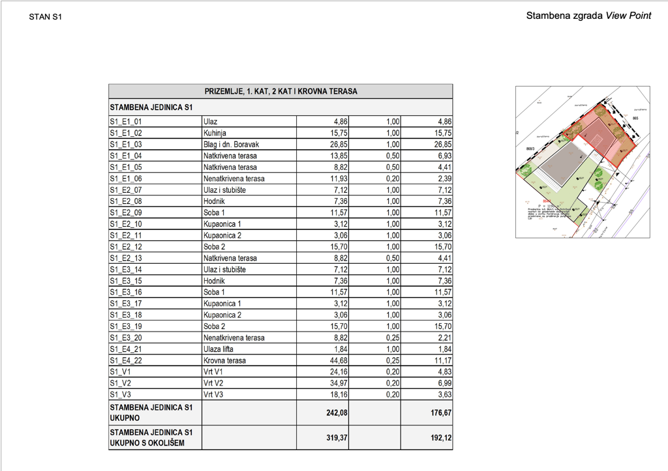Select cell 'S1_E1_01'
668x471 pixels.
click(x=155, y=122)
